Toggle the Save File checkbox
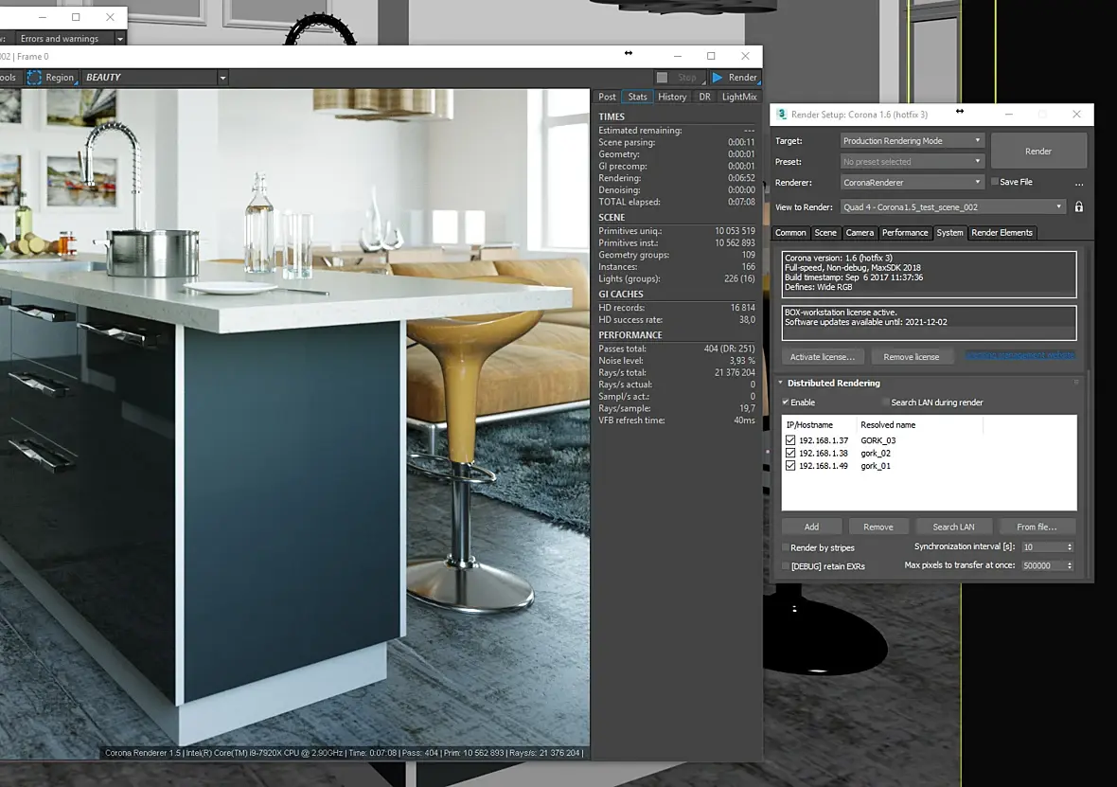The height and width of the screenshot is (787, 1117). click(995, 182)
